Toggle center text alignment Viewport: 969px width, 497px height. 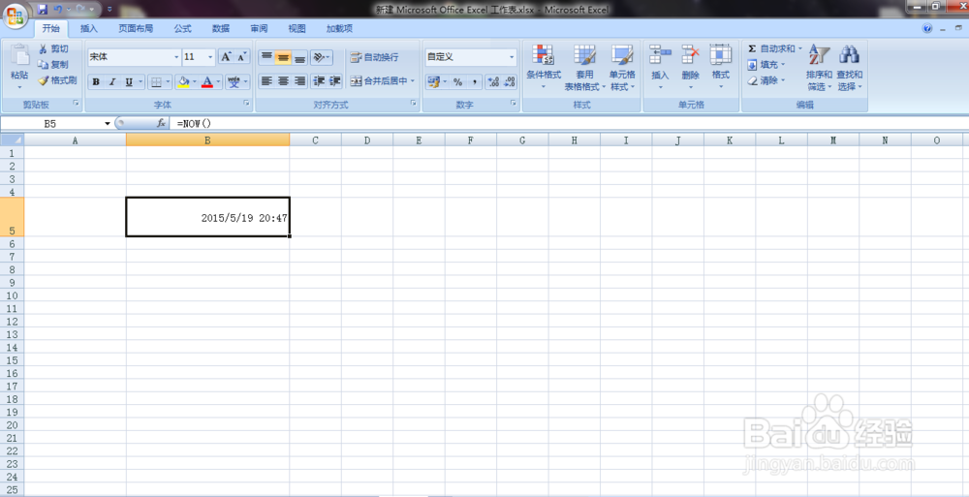[283, 81]
